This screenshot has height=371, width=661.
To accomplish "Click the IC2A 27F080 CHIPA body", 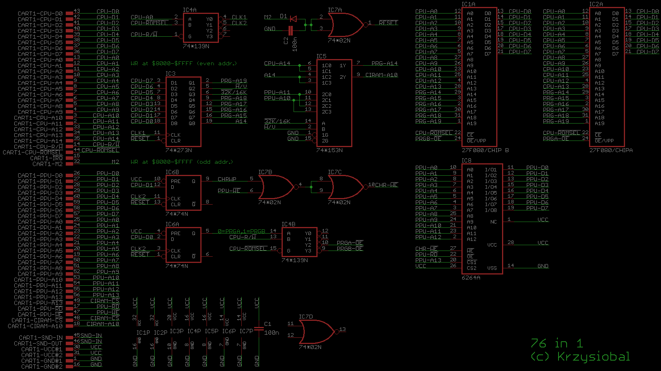I will tap(607, 77).
